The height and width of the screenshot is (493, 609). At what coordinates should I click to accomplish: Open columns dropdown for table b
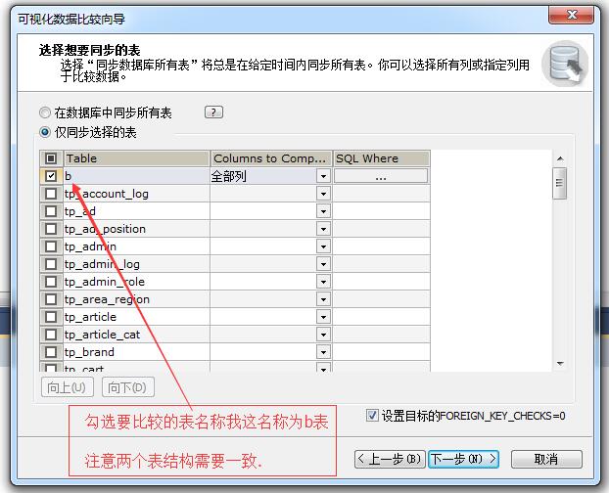323,176
